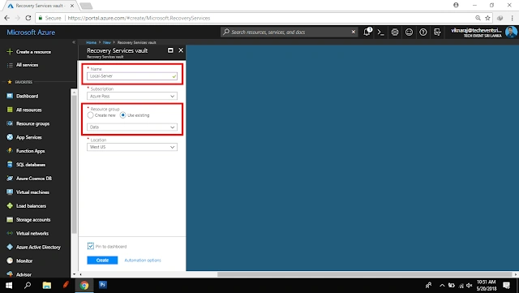Image resolution: width=519 pixels, height=293 pixels.
Task: Open the help question mark icon
Action: pyautogui.click(x=423, y=32)
